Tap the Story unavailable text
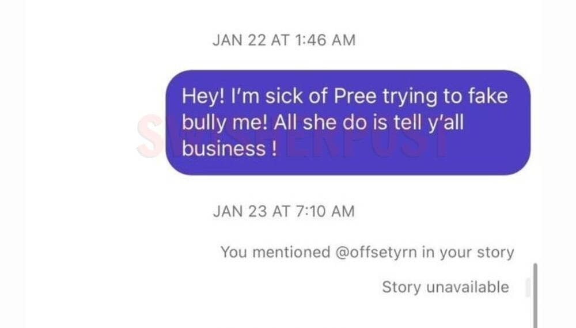This screenshot has width=576, height=328. click(445, 287)
